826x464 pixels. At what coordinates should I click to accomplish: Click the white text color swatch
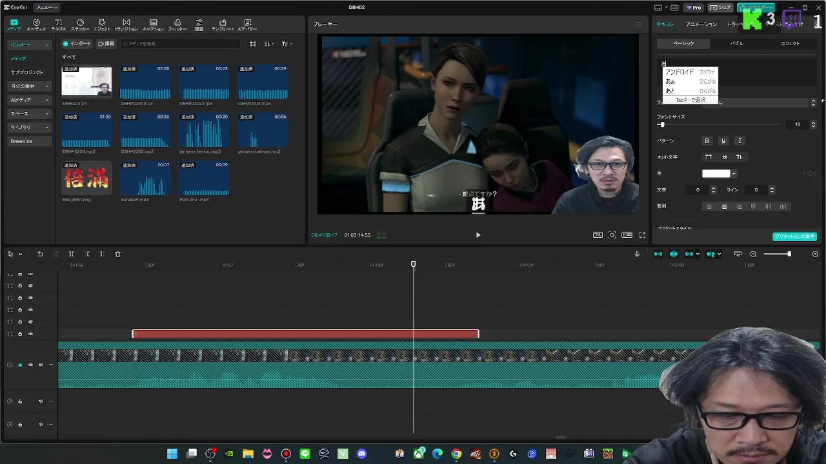716,173
